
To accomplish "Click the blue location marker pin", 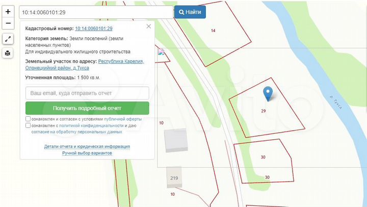I will [x=268, y=93].
